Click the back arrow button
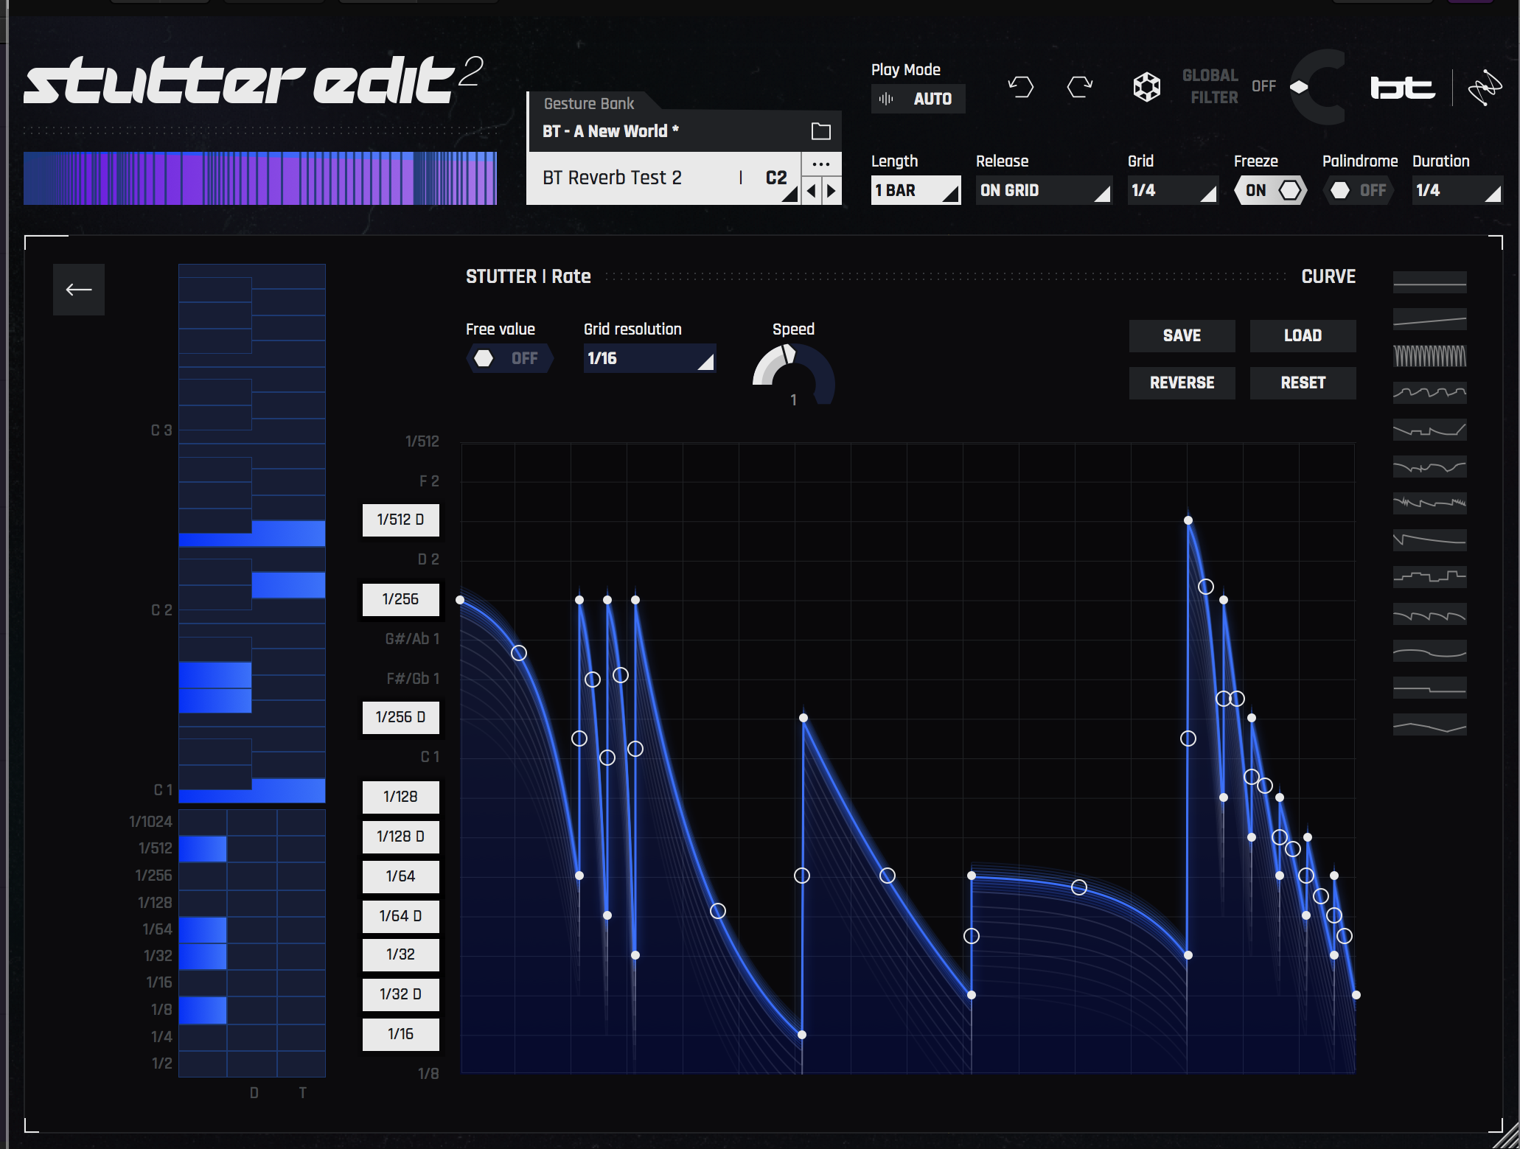1520x1149 pixels. 79,290
